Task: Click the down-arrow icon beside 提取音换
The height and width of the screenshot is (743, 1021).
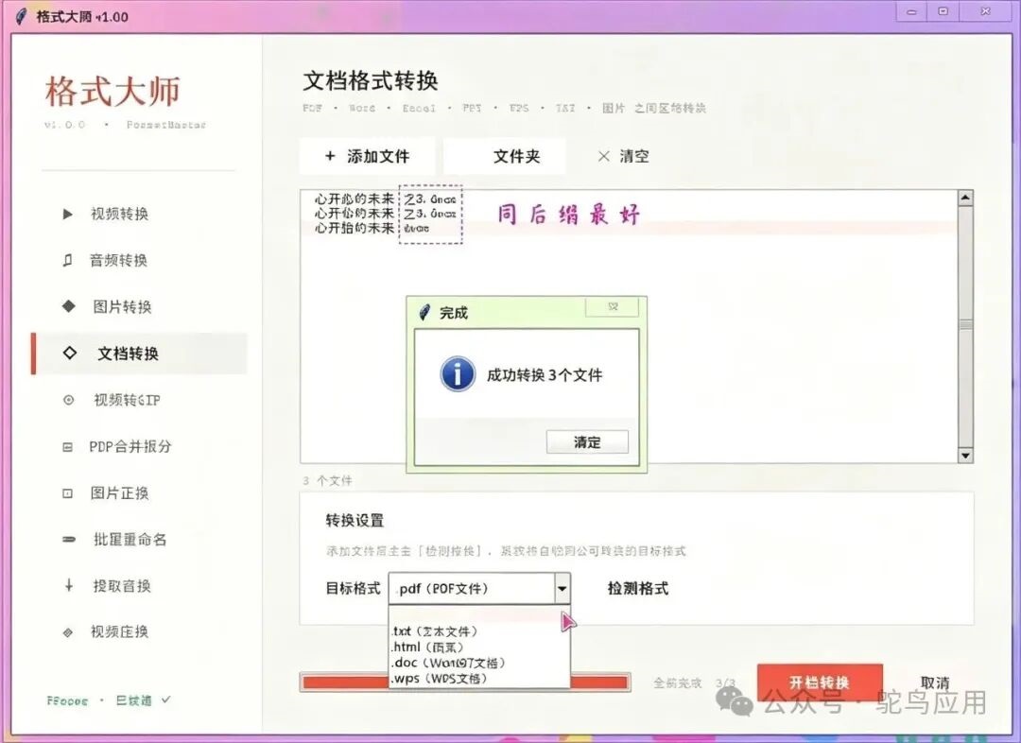Action: point(69,585)
